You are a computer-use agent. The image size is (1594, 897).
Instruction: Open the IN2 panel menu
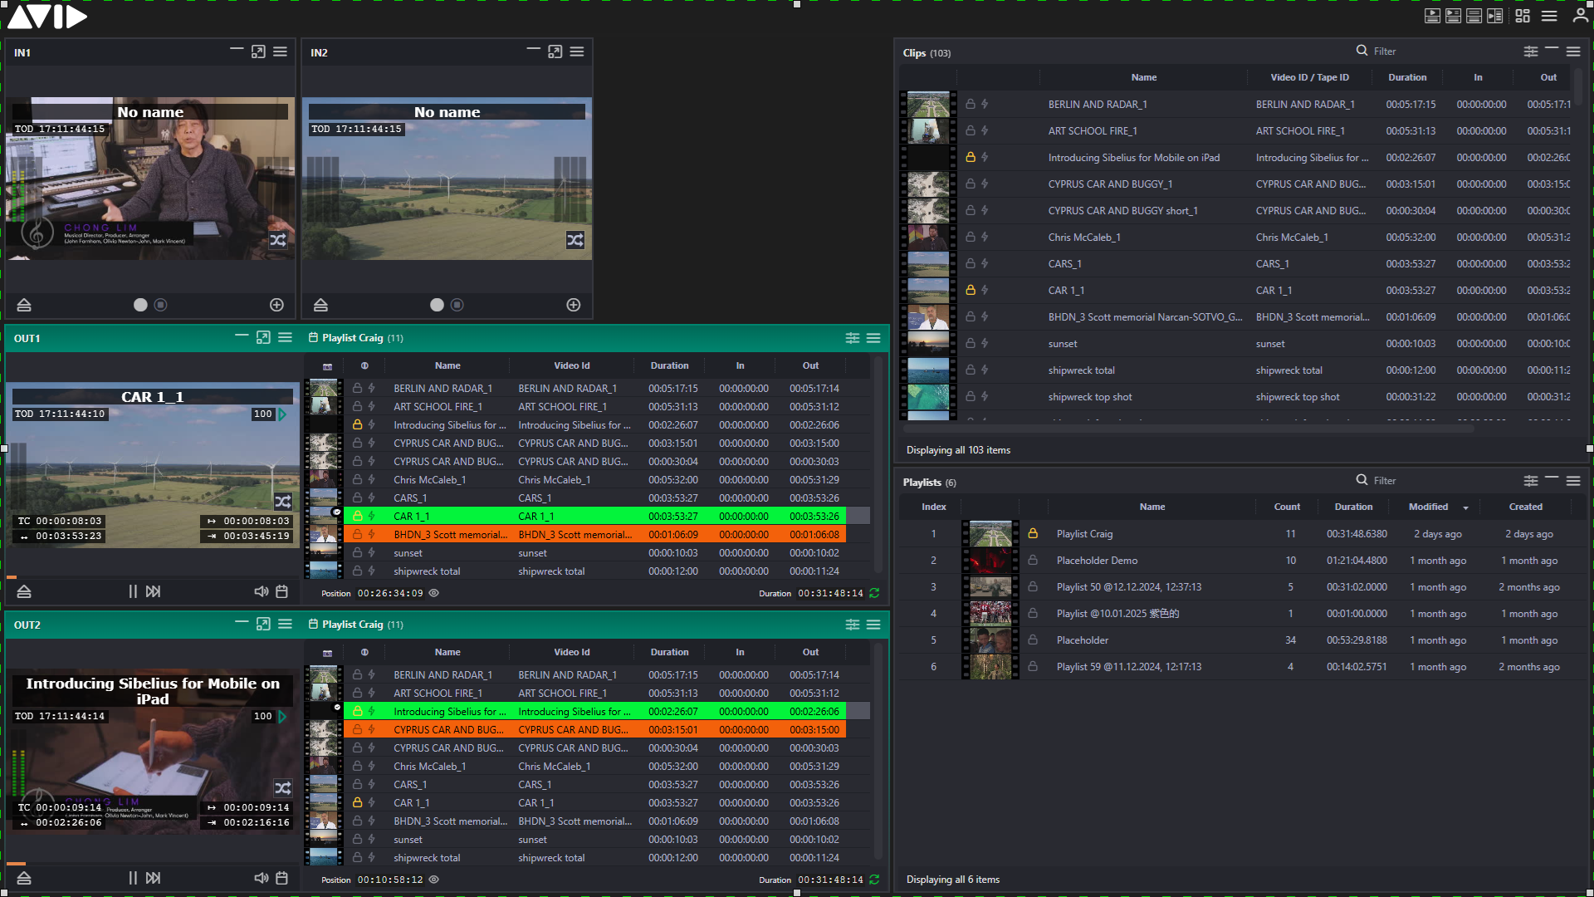tap(577, 51)
